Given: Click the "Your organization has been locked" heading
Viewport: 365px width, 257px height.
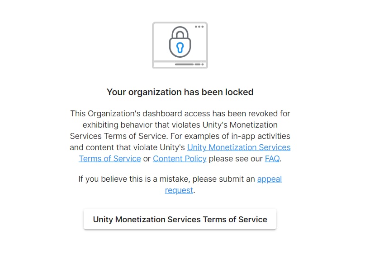Looking at the screenshot, I should [x=180, y=92].
